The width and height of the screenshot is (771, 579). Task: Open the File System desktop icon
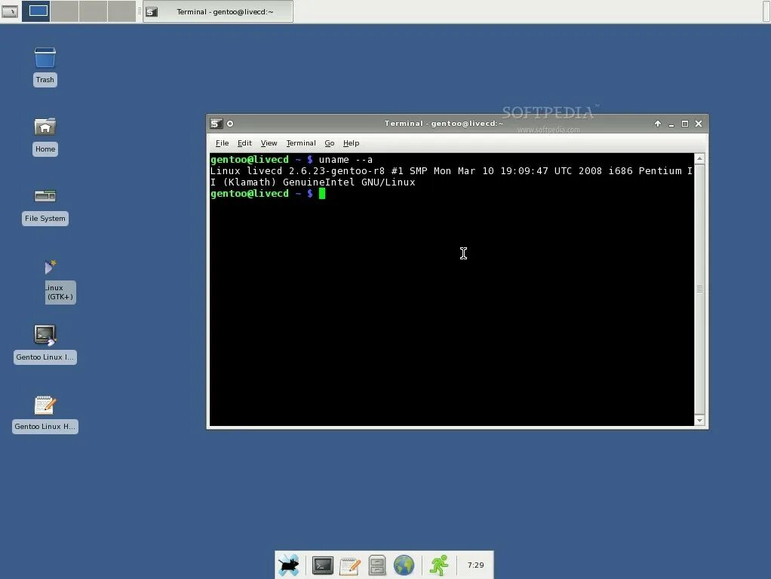click(x=45, y=196)
